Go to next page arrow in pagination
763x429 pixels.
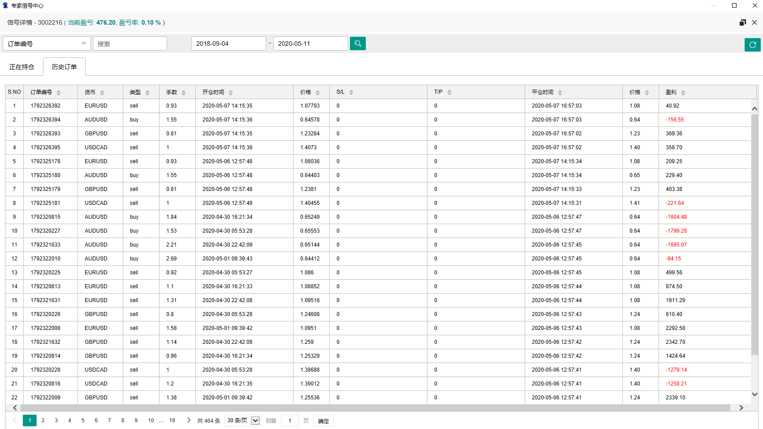click(189, 420)
